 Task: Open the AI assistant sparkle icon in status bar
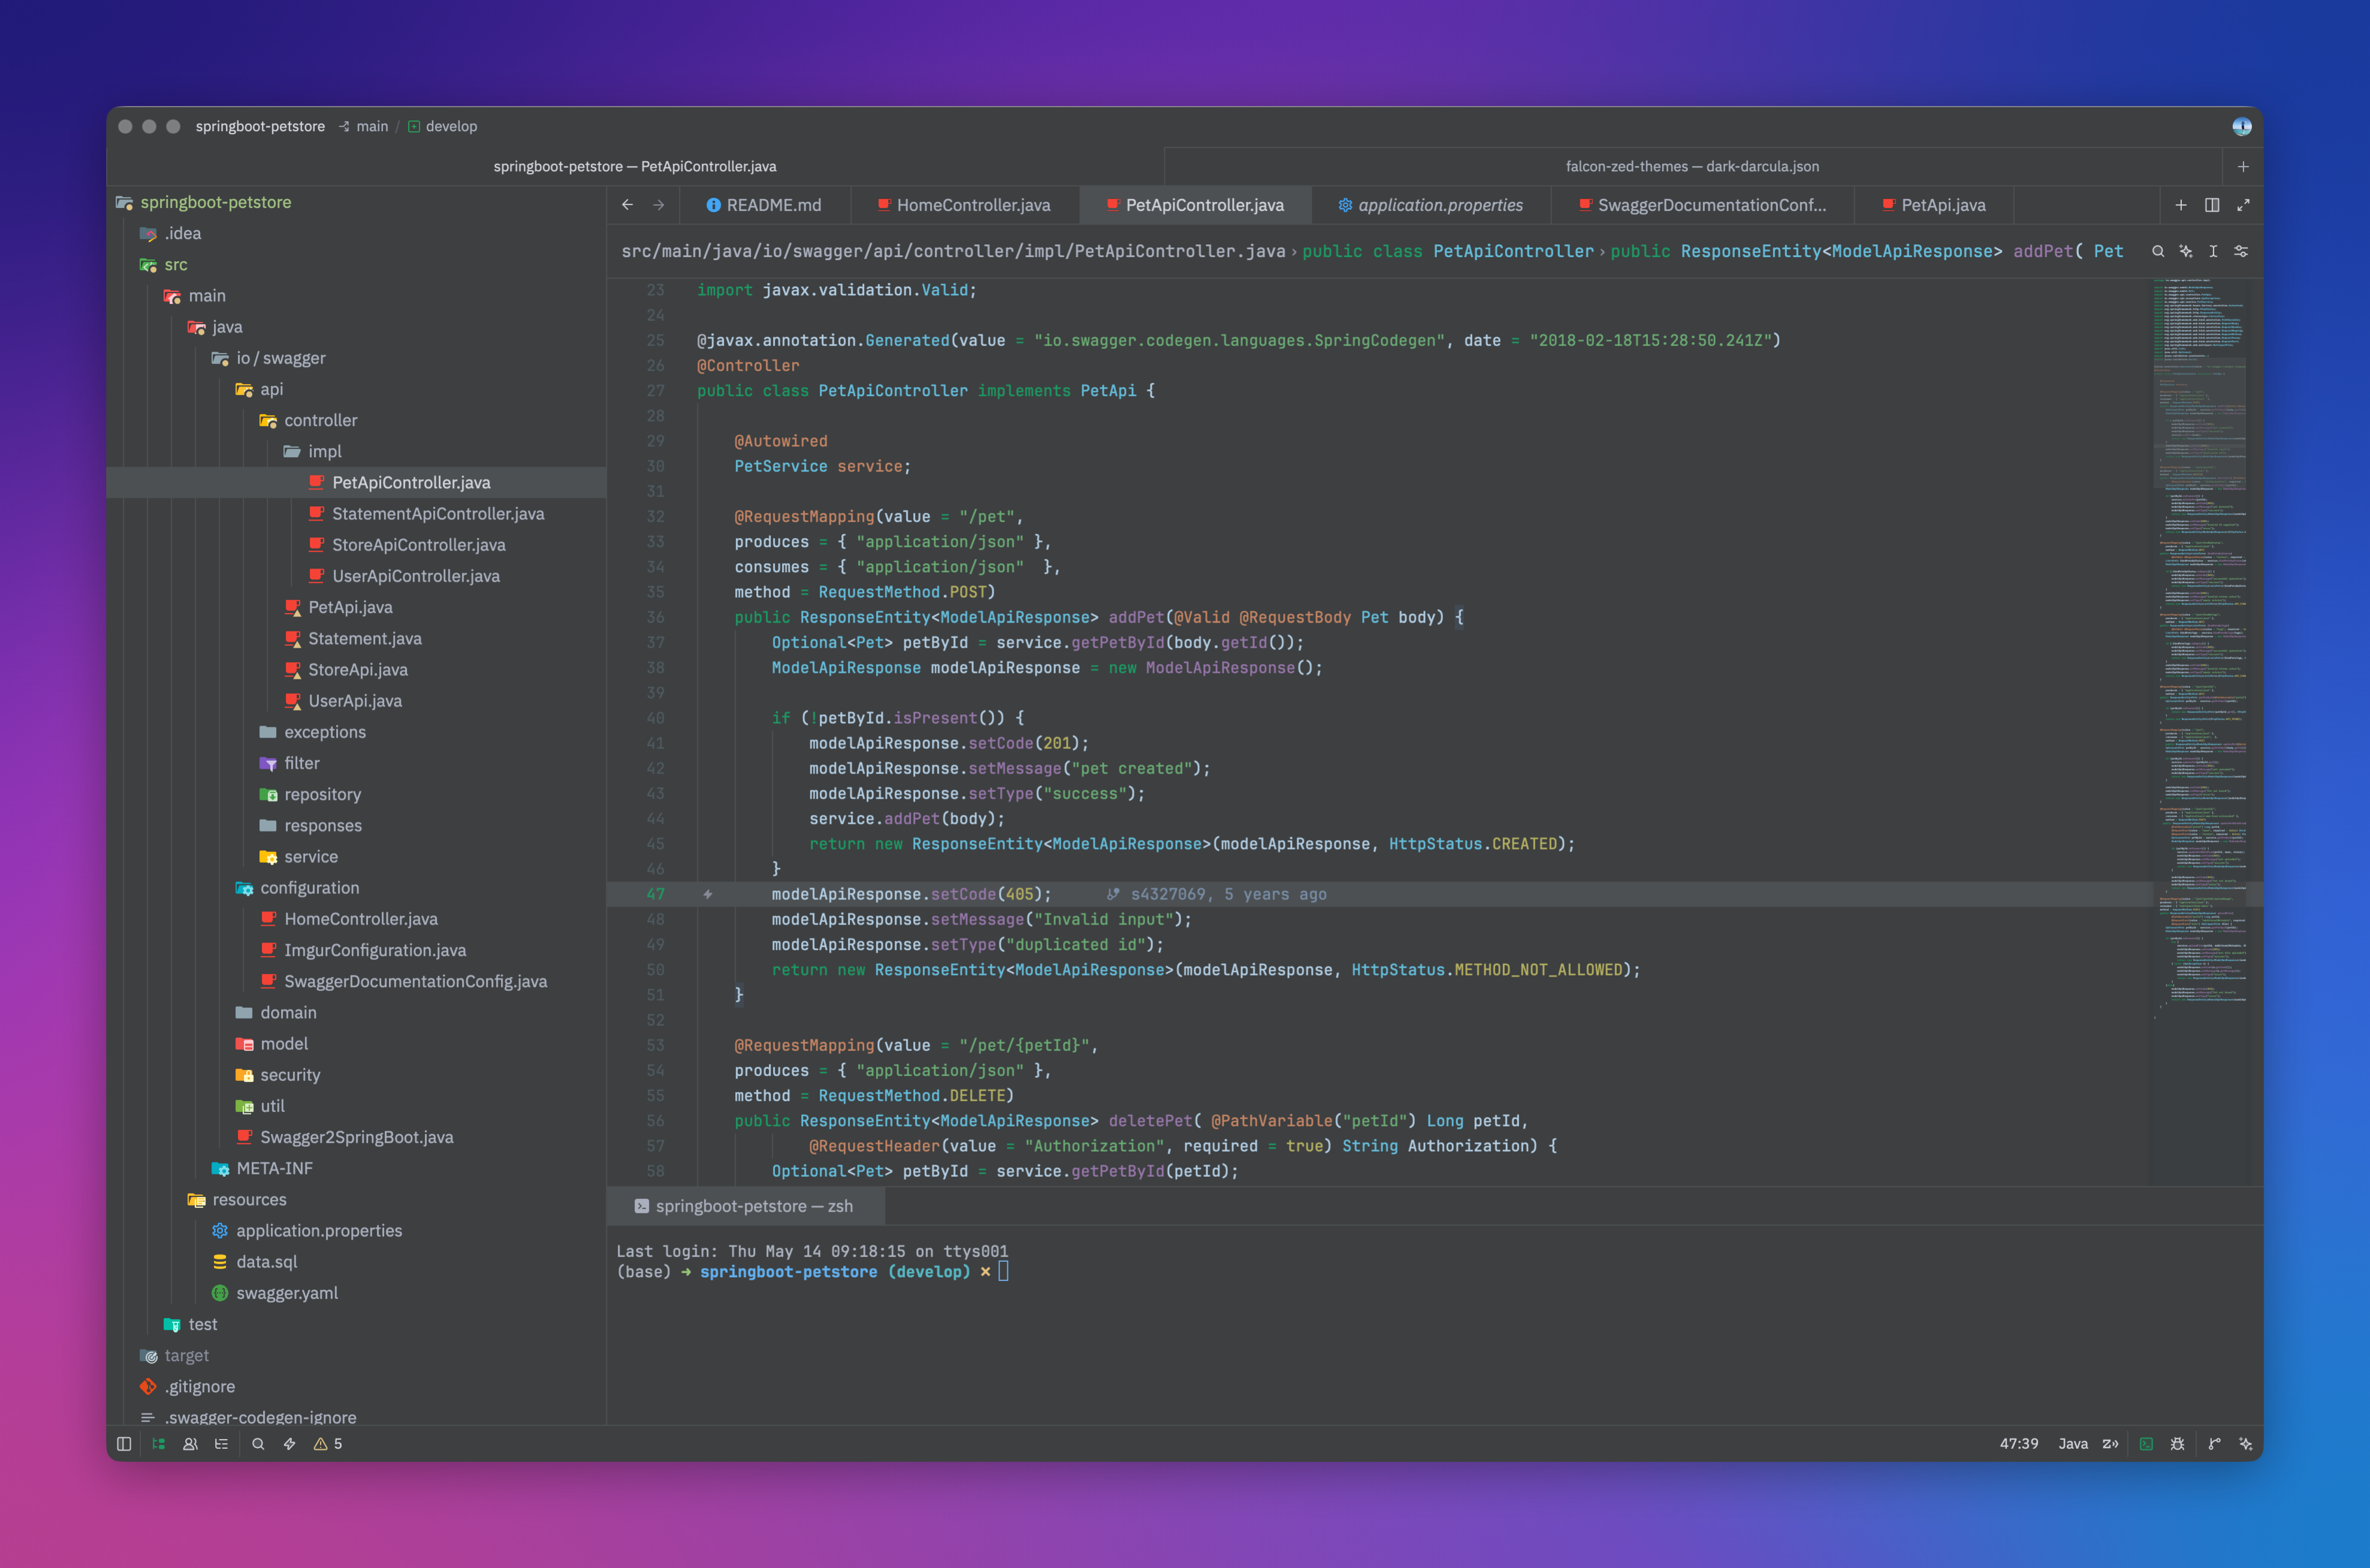click(x=2245, y=1443)
